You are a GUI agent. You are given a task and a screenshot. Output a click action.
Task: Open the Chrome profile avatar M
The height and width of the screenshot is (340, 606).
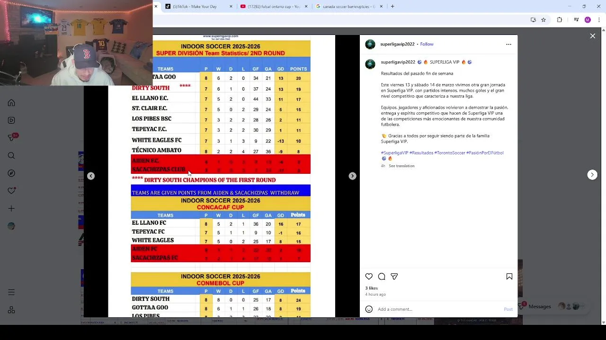(x=588, y=20)
